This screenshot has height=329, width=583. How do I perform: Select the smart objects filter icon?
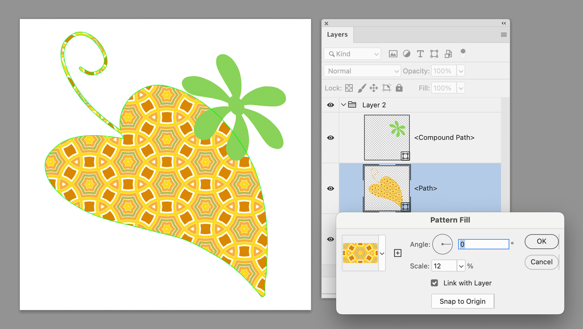click(x=448, y=54)
